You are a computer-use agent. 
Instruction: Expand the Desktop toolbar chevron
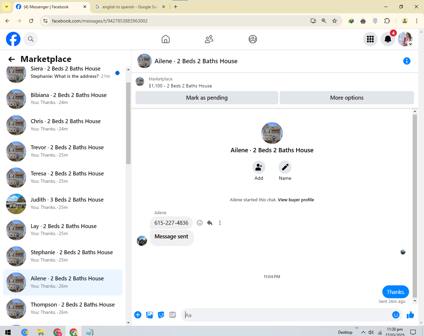pos(357,328)
